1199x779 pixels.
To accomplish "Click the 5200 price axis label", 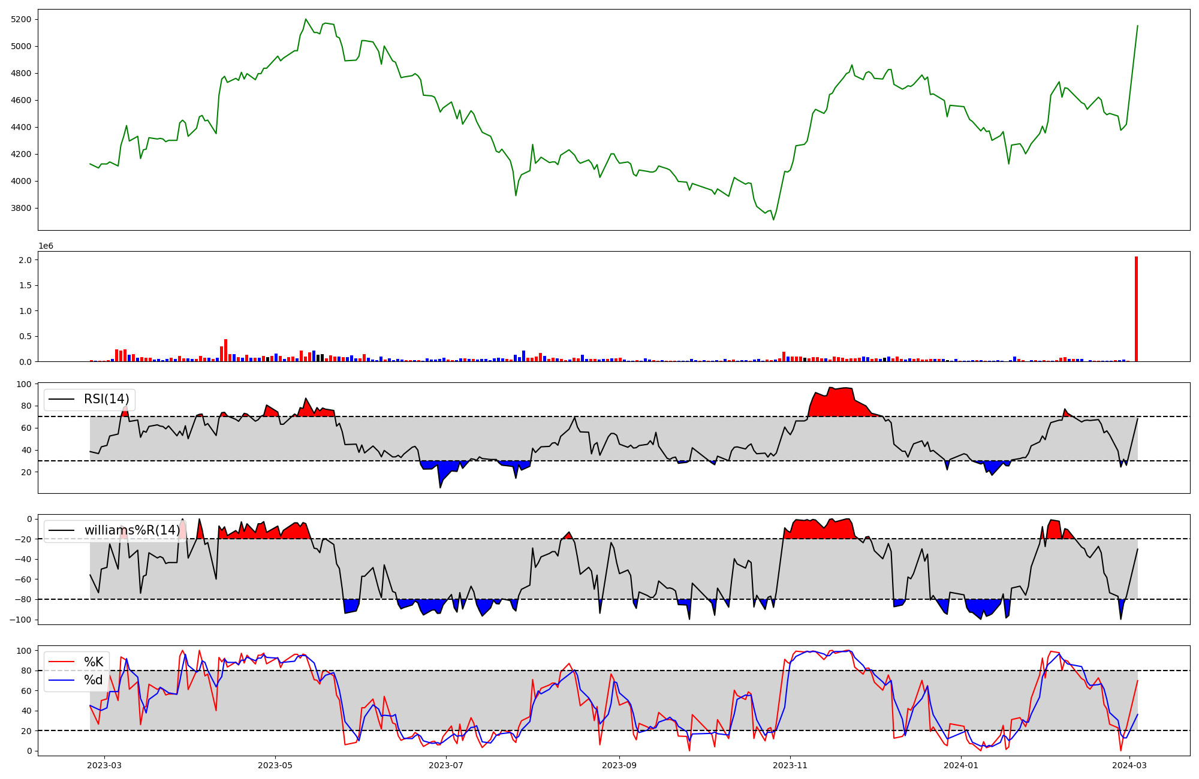I will tap(21, 19).
